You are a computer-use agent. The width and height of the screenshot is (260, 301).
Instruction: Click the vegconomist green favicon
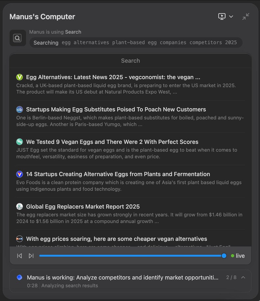[x=19, y=77]
